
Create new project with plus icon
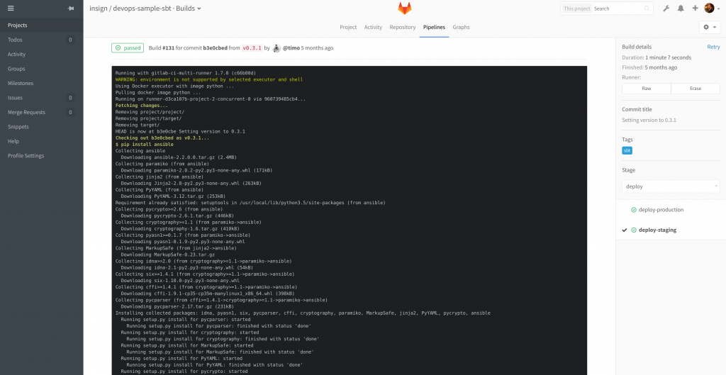click(695, 9)
